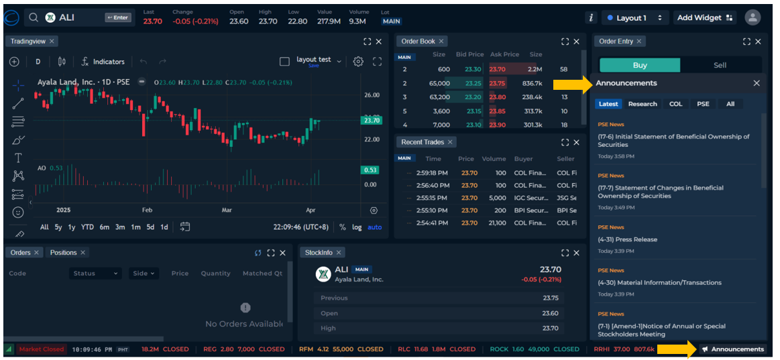
Task: Toggle percent scale on chart
Action: pyautogui.click(x=343, y=227)
